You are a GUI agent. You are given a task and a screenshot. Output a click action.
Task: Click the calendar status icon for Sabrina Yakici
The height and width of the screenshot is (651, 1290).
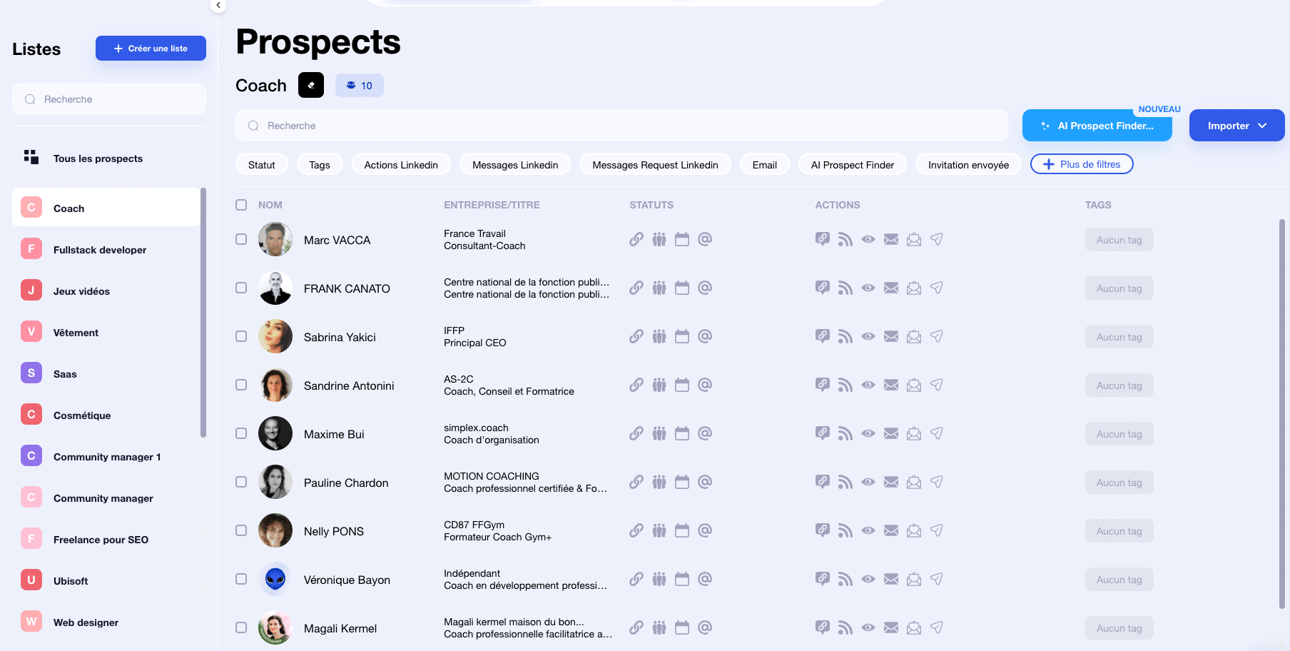682,337
